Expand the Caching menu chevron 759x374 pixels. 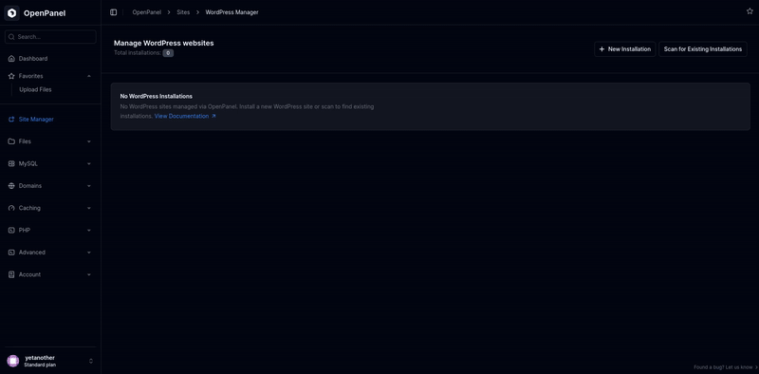[x=89, y=208]
